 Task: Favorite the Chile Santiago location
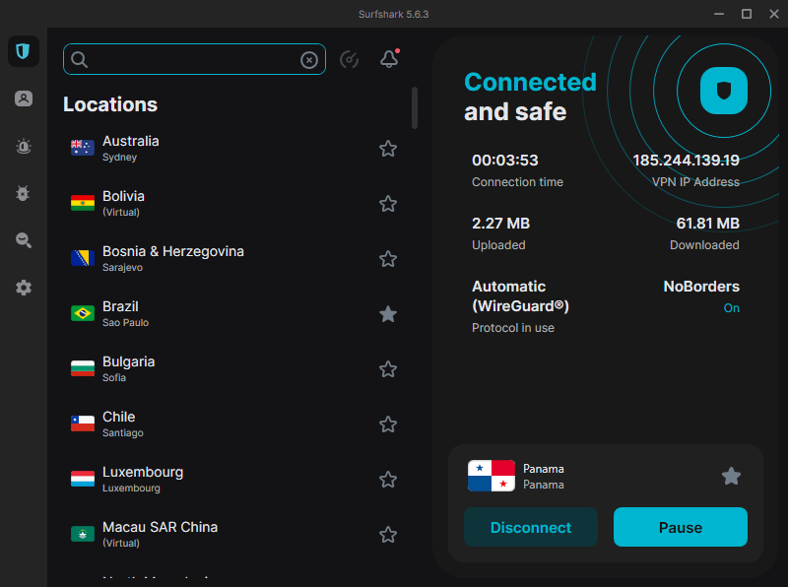click(x=388, y=424)
